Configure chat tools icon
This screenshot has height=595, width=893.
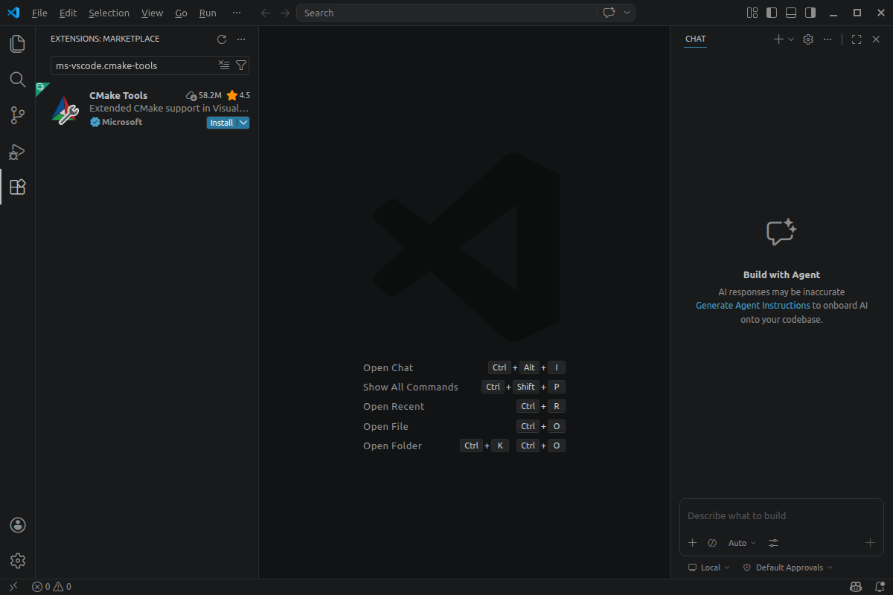pyautogui.click(x=773, y=543)
